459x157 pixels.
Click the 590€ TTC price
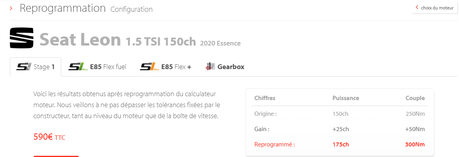(x=49, y=137)
